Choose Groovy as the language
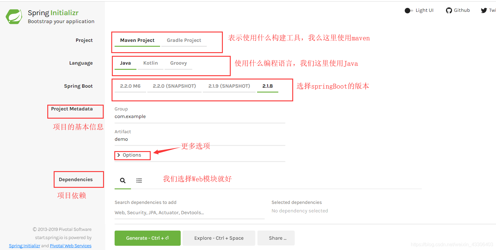Screen dimensions: 496x250 pyautogui.click(x=179, y=63)
